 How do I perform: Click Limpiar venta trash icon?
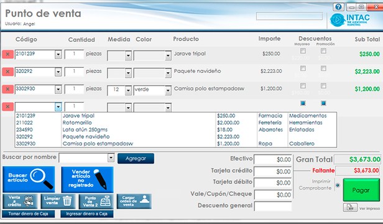point(58,201)
